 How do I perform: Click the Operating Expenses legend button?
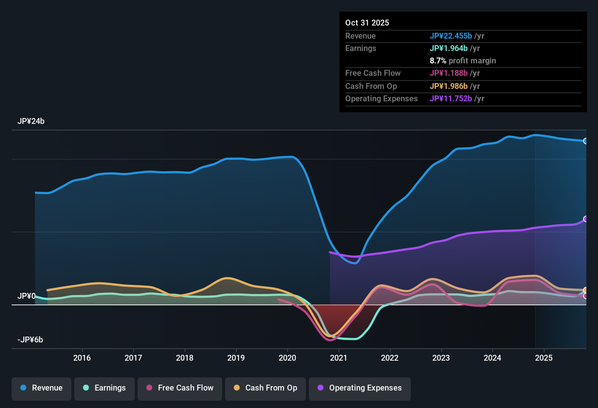point(359,388)
